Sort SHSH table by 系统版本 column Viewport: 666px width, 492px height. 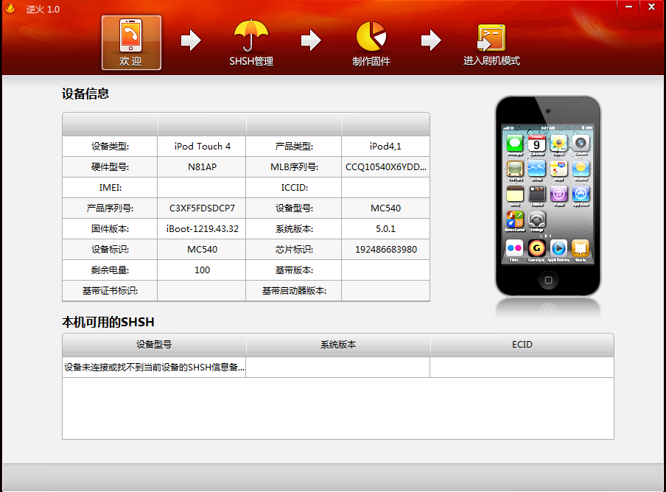point(338,345)
